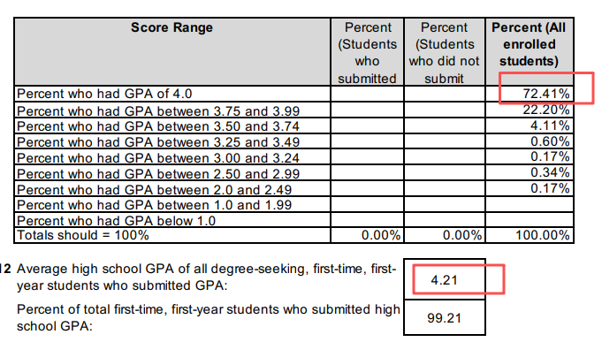This screenshot has height=342, width=602.
Task: Click the 4.11% value cell
Action: [x=530, y=125]
